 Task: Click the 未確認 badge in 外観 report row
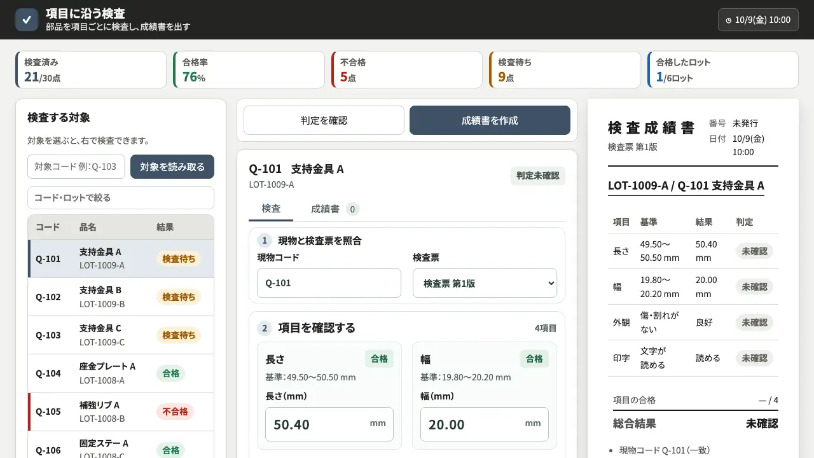(x=754, y=323)
